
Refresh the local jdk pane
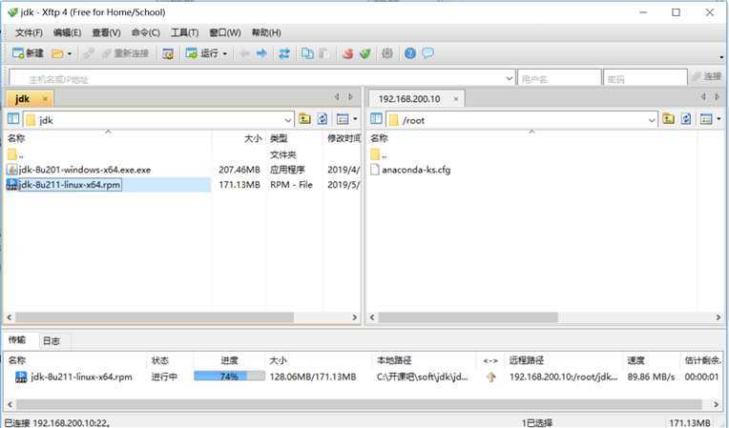point(323,119)
